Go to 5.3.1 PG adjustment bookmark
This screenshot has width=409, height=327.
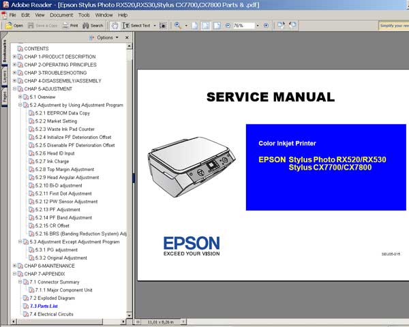pyautogui.click(x=57, y=250)
